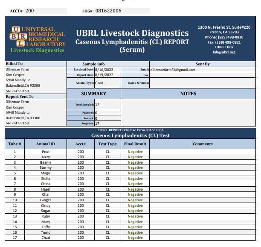Click the Phone: (559) 498-0820 line
Viewport: 261px width, 247px height.
pyautogui.click(x=224, y=37)
